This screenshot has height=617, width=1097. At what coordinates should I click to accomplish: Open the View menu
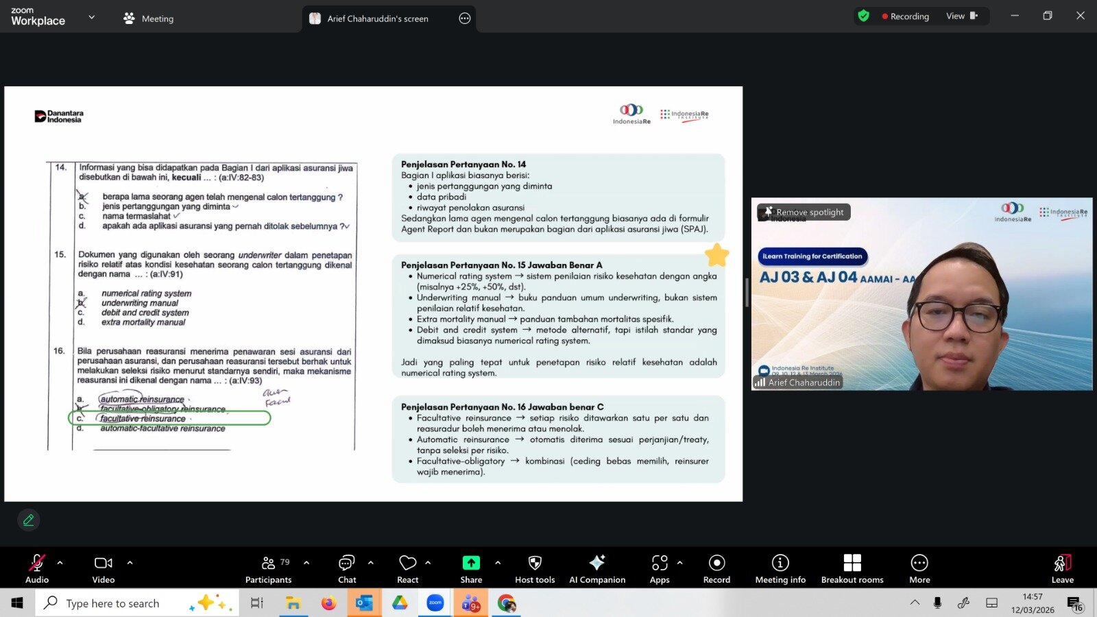[x=961, y=16]
